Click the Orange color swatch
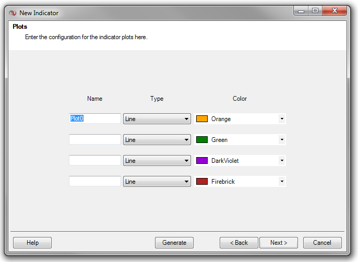 coord(202,119)
